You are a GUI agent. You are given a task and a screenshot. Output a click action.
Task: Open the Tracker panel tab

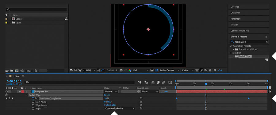click(234, 25)
